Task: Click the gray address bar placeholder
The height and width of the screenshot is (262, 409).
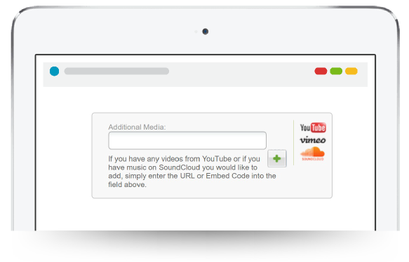Action: click(116, 71)
